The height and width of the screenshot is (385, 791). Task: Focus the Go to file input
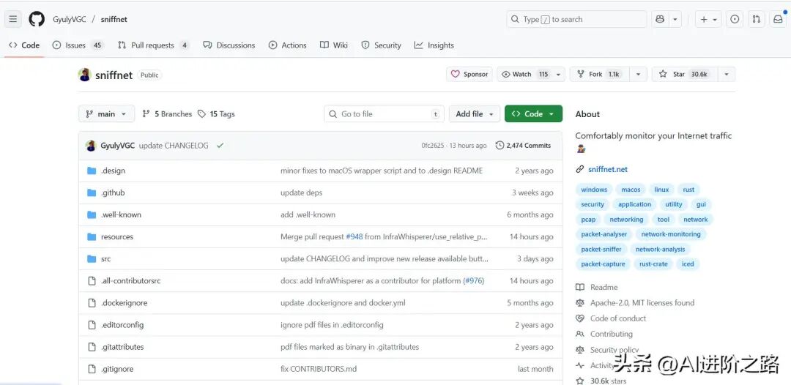coord(384,114)
